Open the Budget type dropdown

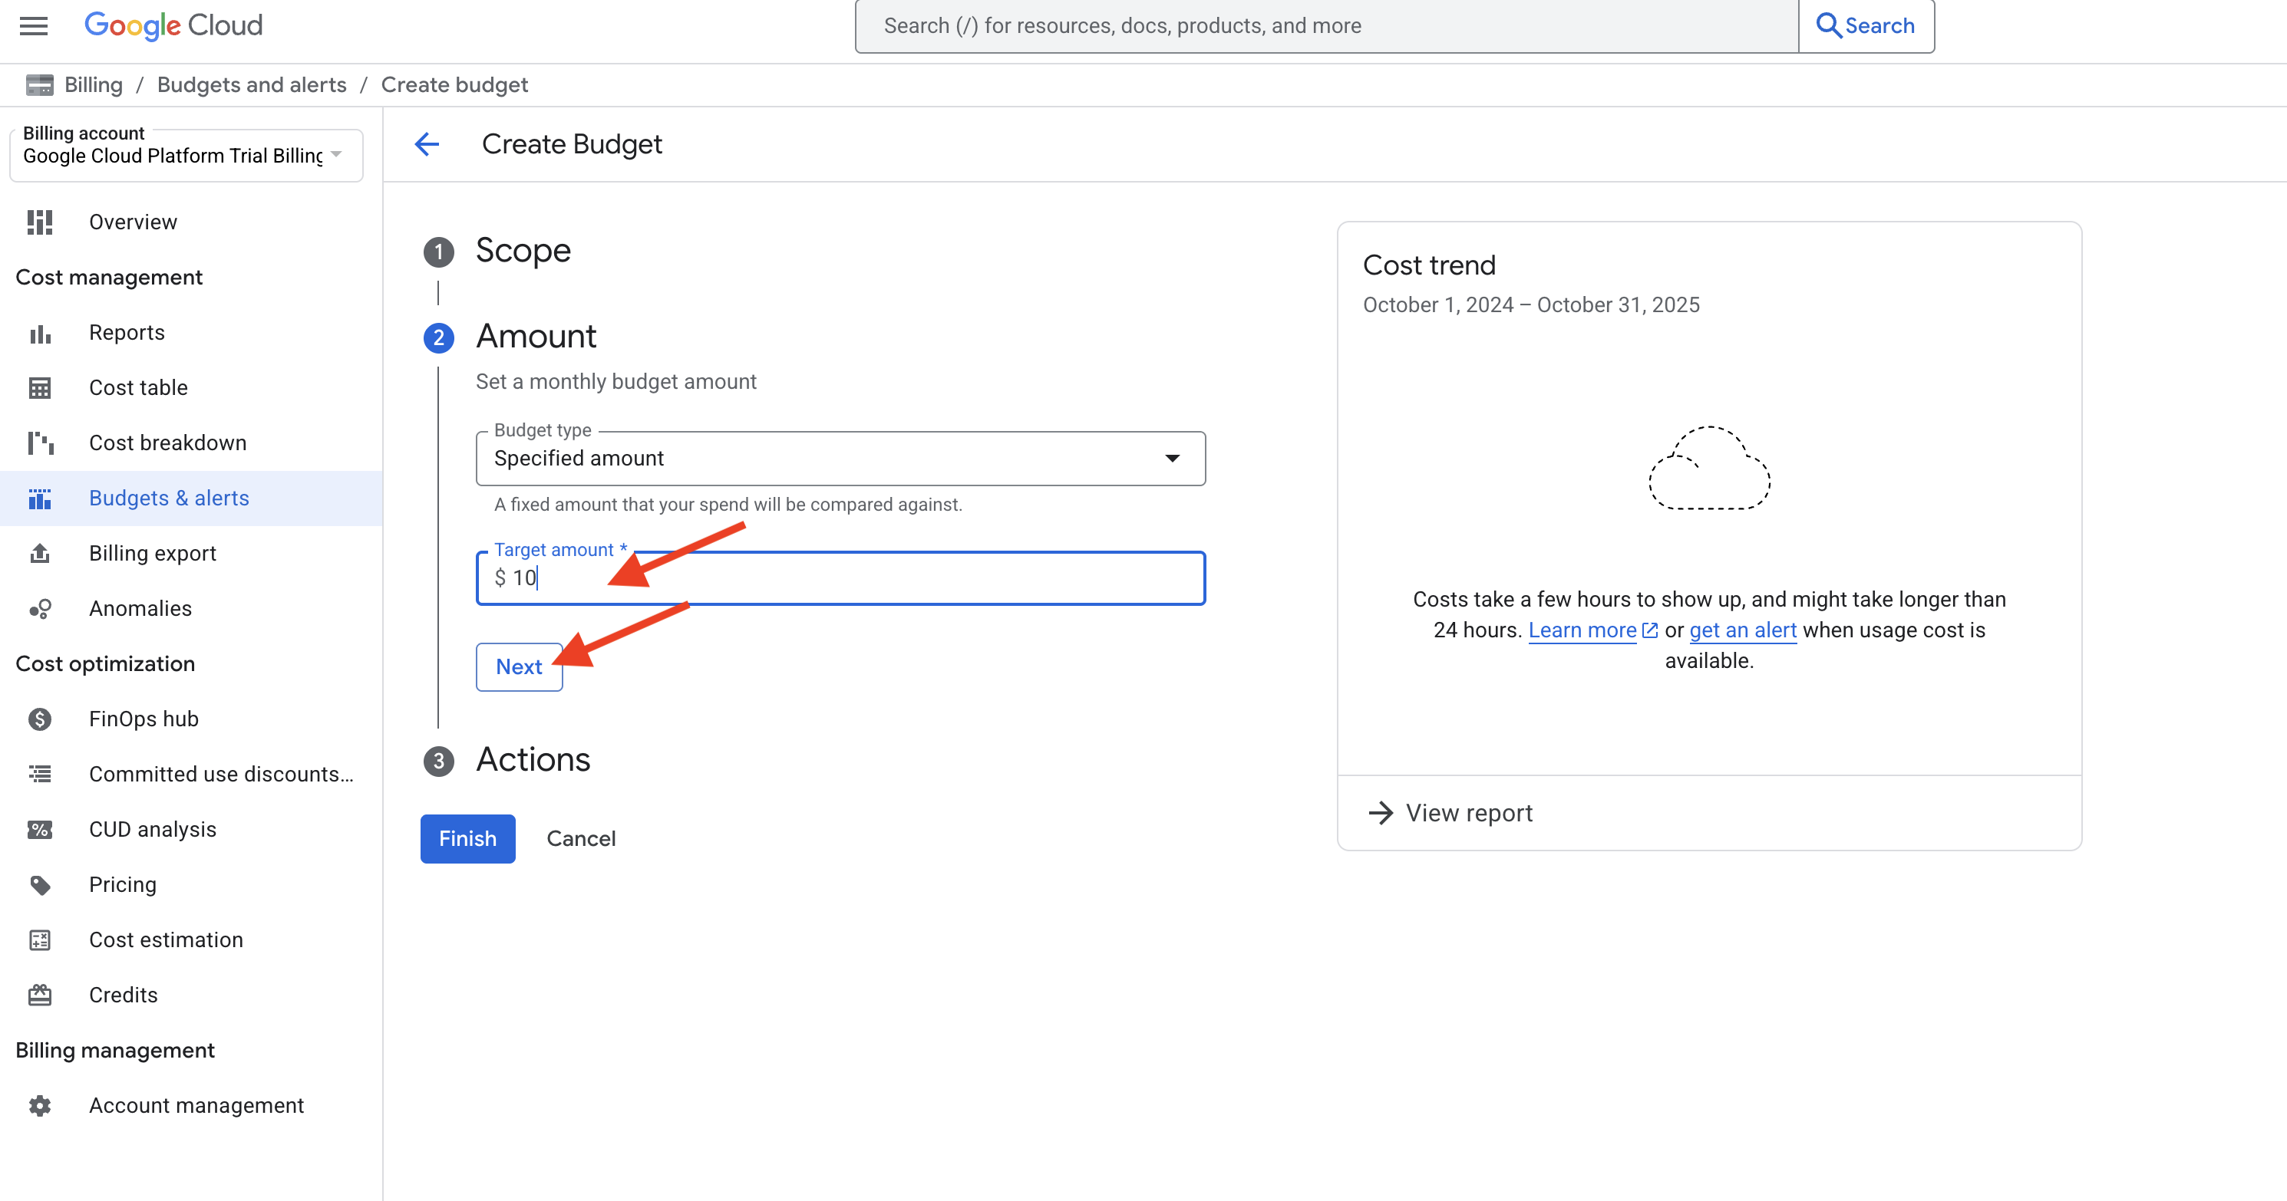click(840, 459)
